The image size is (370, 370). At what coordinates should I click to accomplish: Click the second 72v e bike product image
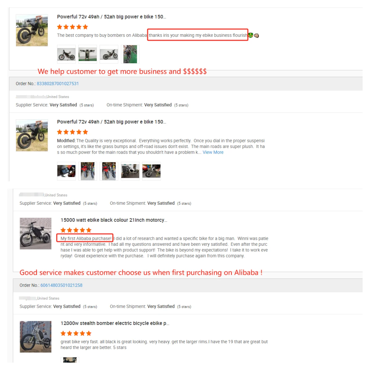pyautogui.click(x=32, y=135)
